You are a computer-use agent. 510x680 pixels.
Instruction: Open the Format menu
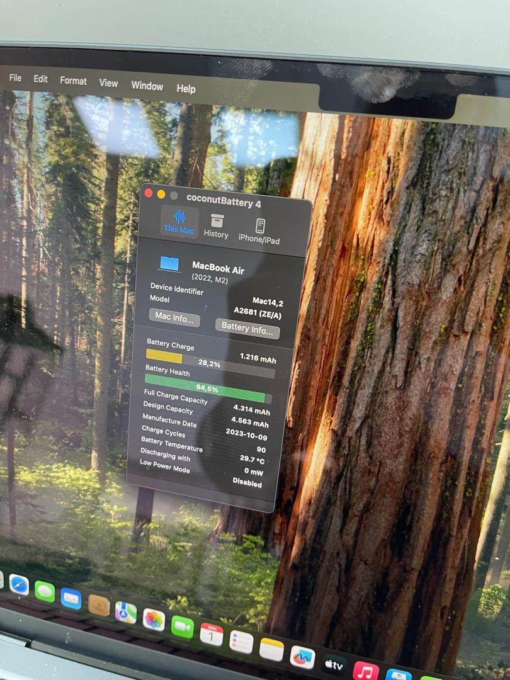point(73,81)
